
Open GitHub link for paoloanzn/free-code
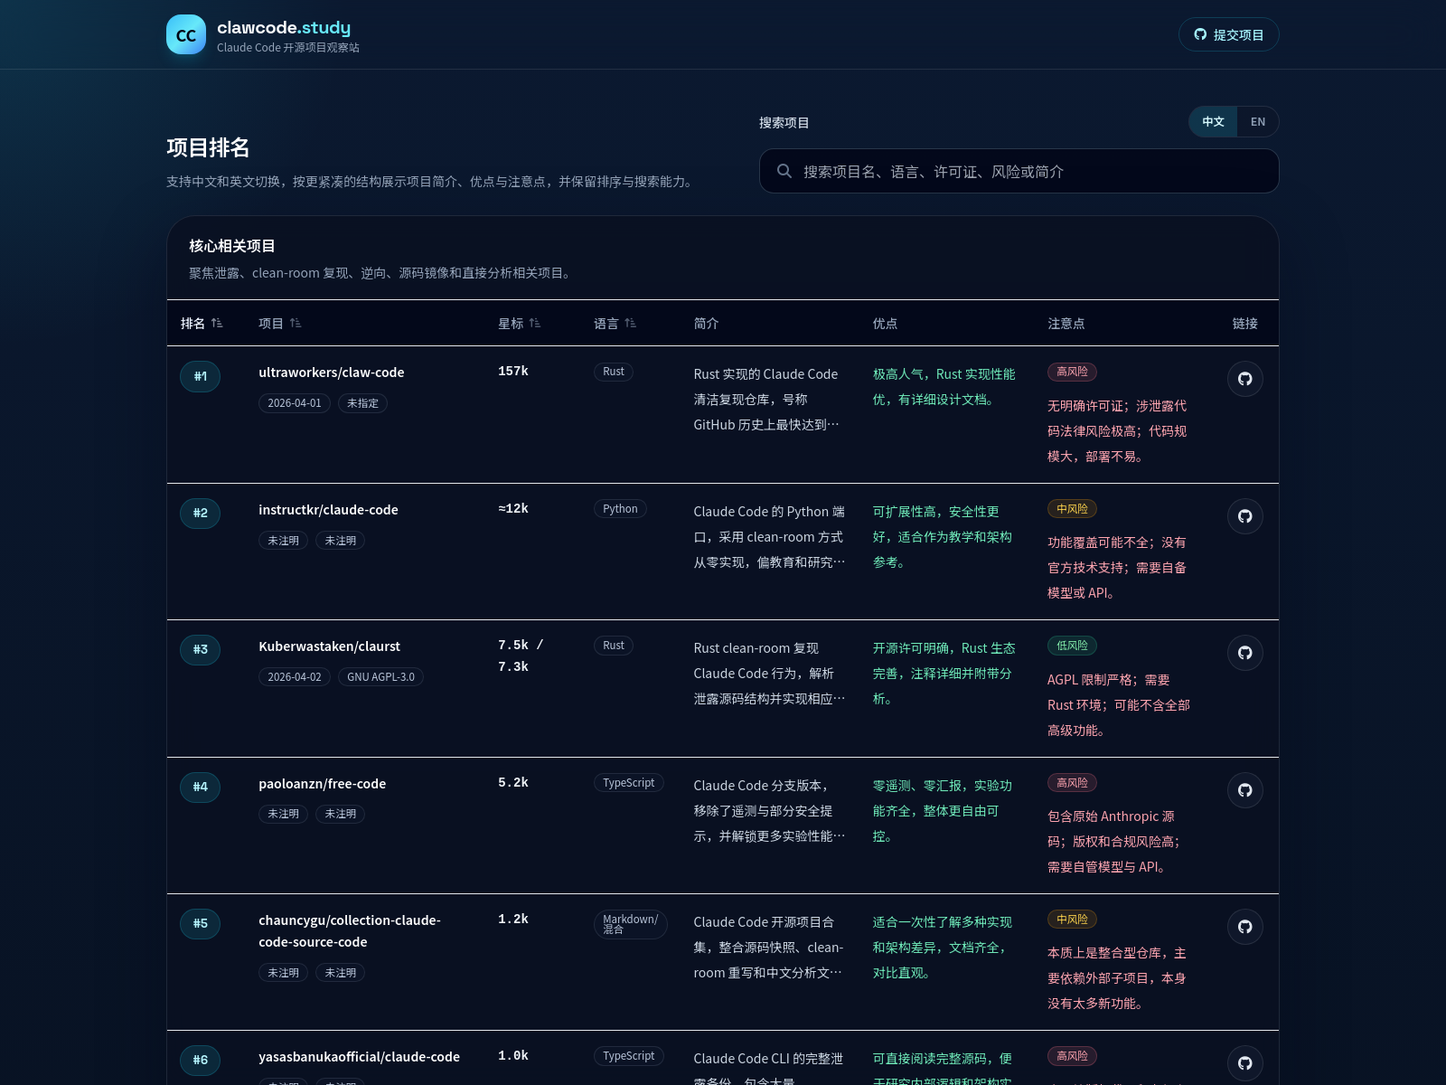coord(1244,790)
